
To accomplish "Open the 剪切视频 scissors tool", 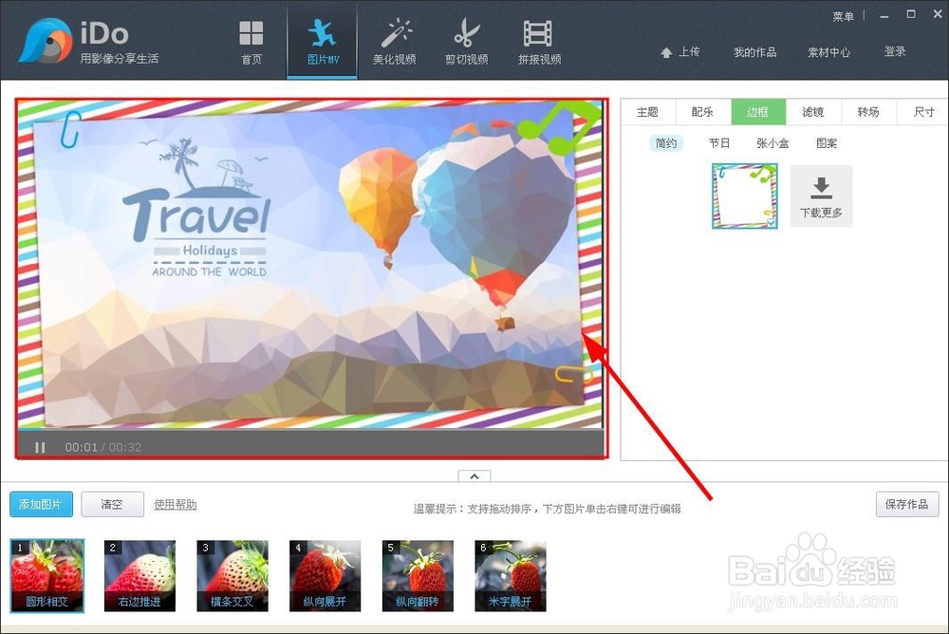I will click(x=467, y=42).
